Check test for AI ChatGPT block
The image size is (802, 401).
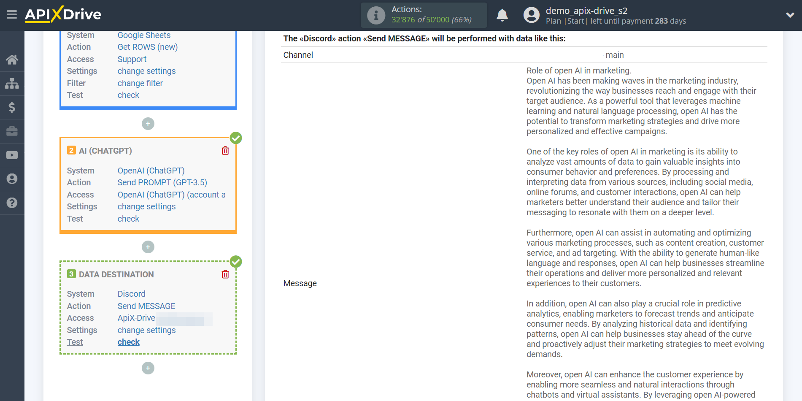point(128,219)
